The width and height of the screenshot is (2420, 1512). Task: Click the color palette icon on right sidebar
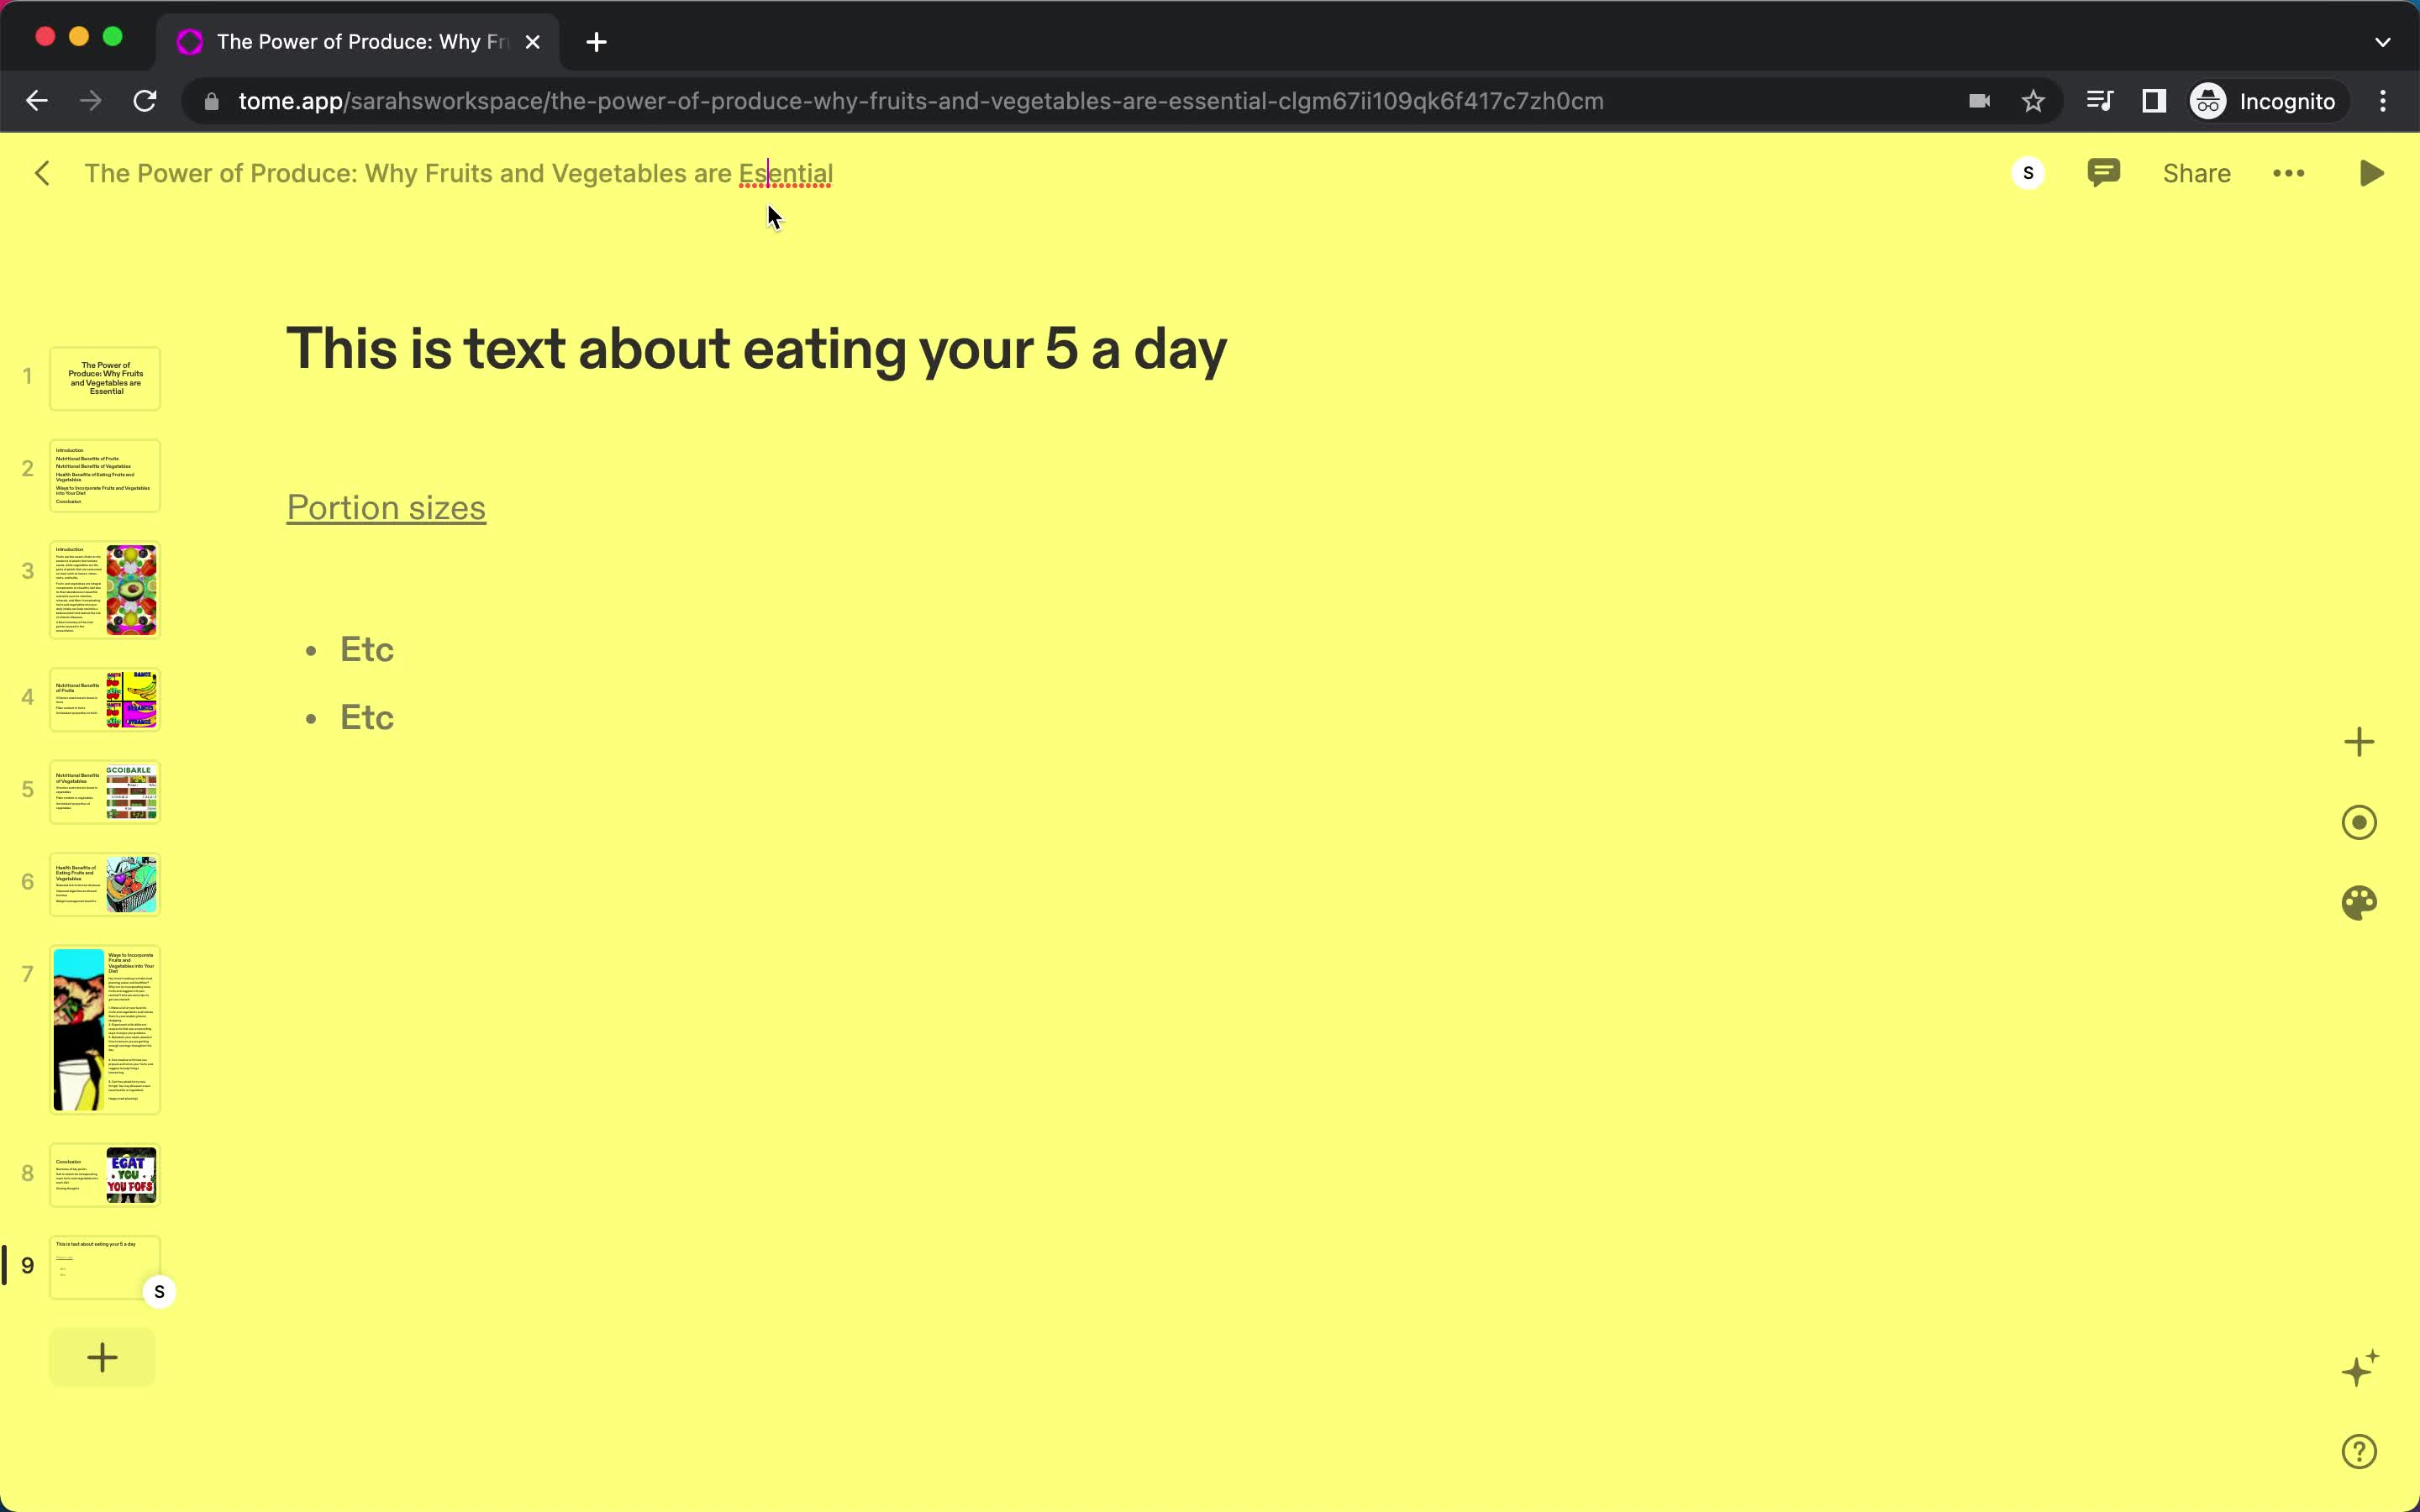pos(2361,902)
